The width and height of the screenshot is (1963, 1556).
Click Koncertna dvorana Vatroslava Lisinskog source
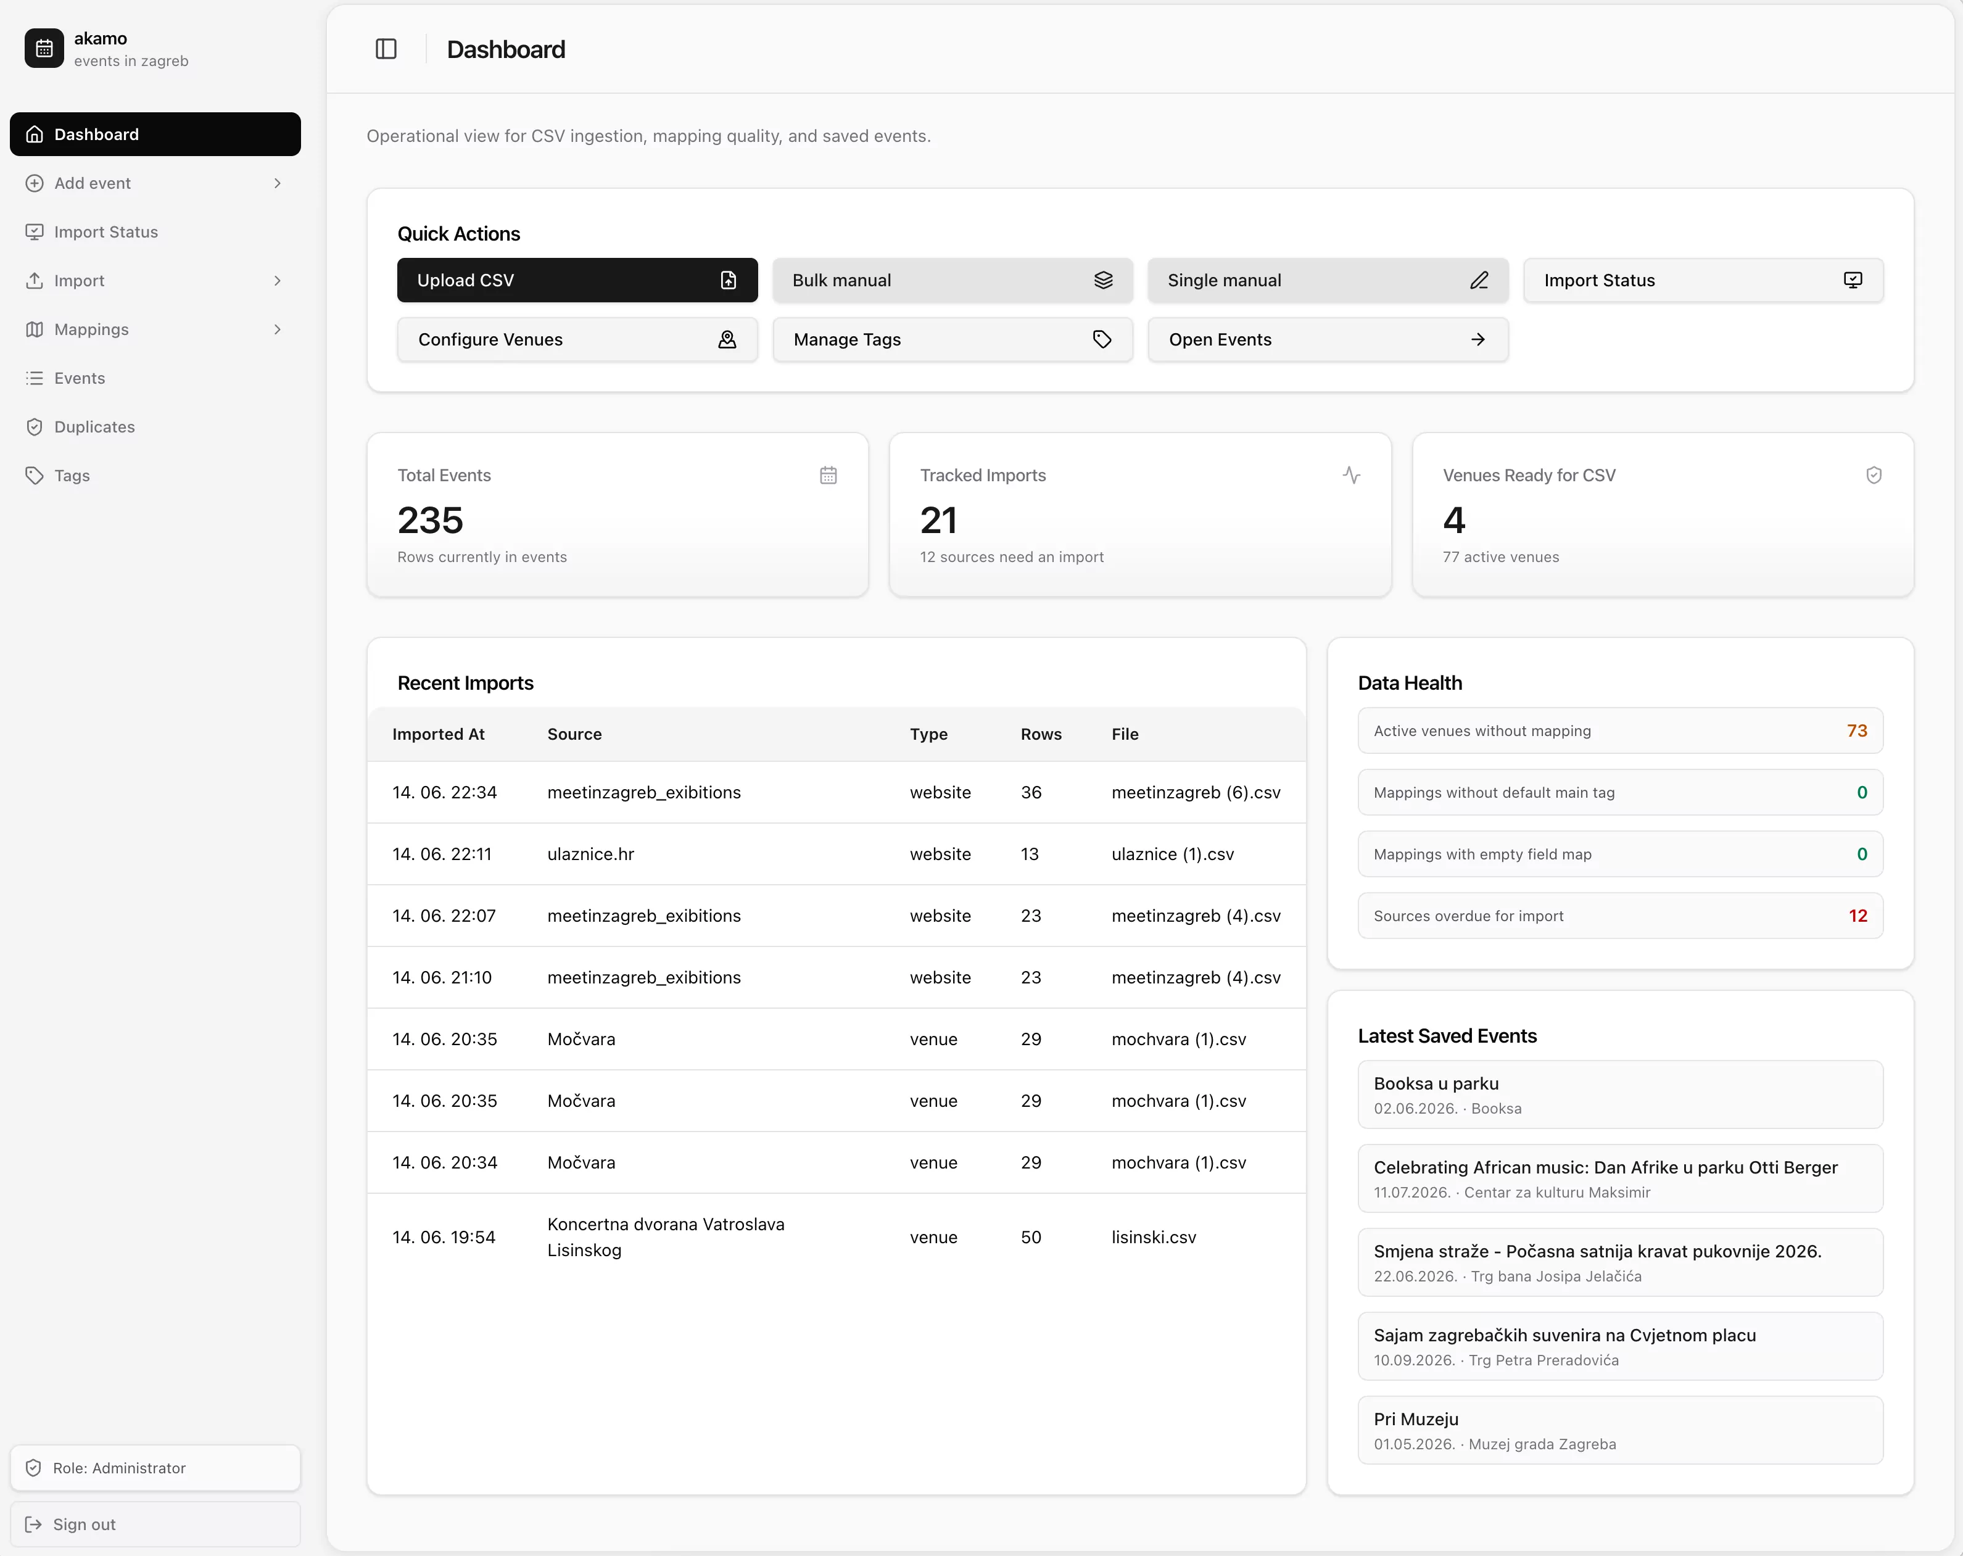tap(666, 1237)
